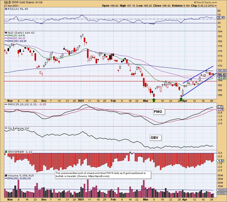Click the Mar label on the price panel's date axis
Image resolution: width=227 pixels, height=202 pixels.
point(146,101)
